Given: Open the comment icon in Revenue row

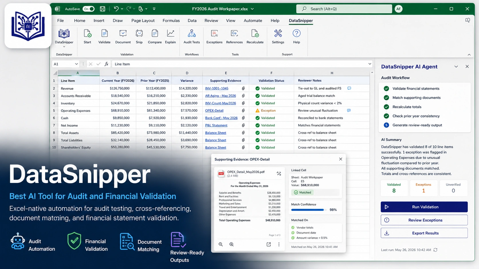Looking at the screenshot, I should point(349,88).
